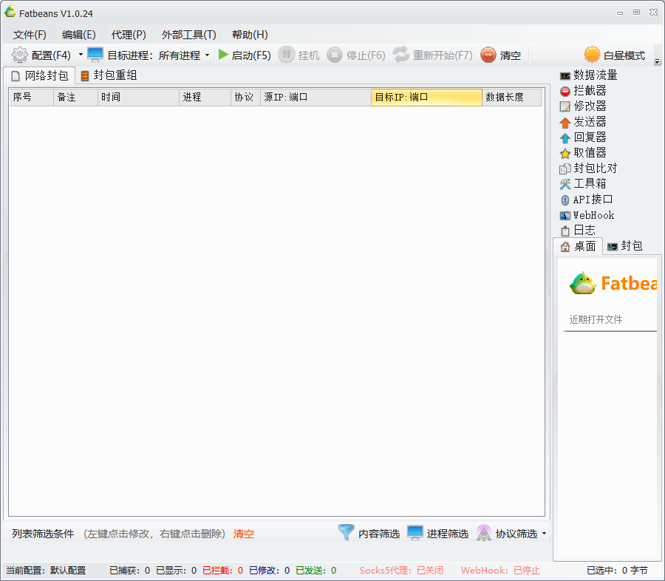The width and height of the screenshot is (665, 581).
Task: Click the 近期打开文件 heading
Action: (x=596, y=319)
